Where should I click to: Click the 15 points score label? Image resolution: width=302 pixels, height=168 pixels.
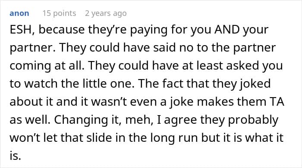(x=59, y=13)
